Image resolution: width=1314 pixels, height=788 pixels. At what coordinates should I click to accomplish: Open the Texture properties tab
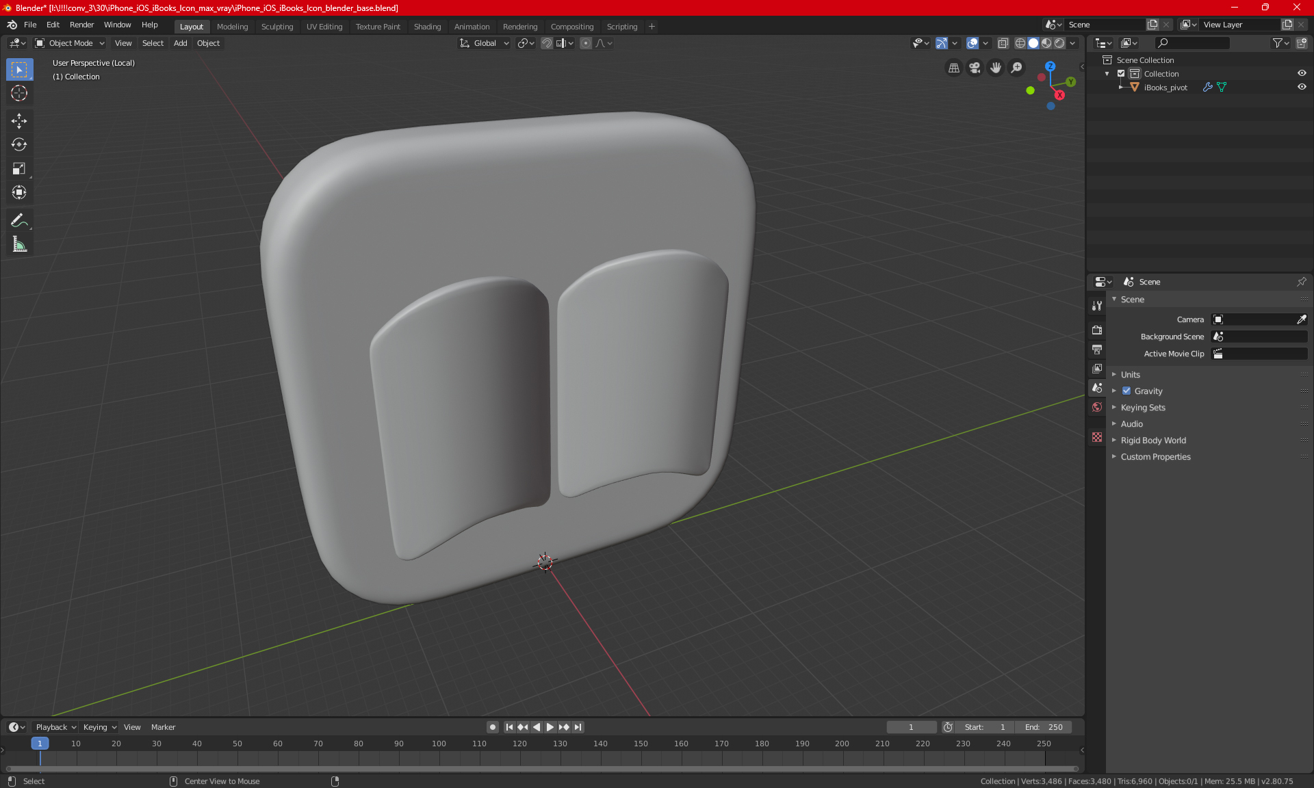coord(1097,437)
